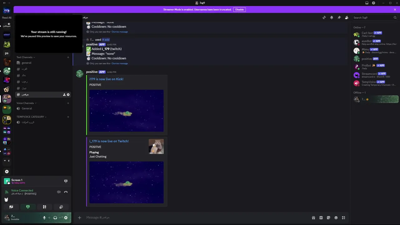
Task: Click Voice Connected status text
Action: [x=22, y=190]
